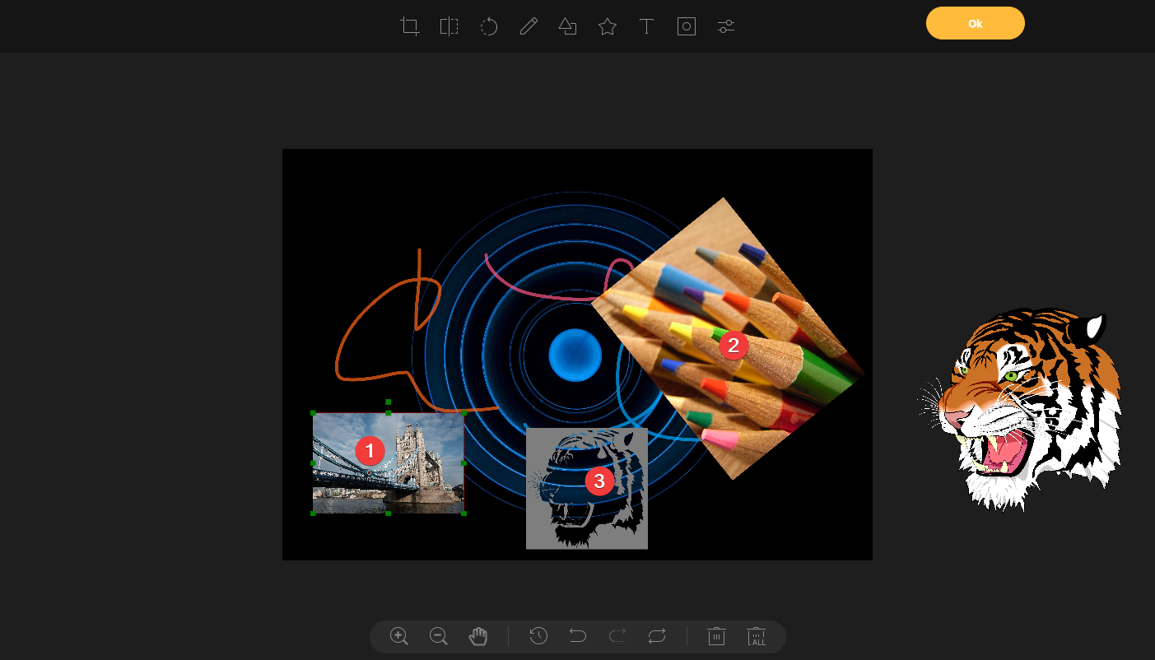Delete the selected object
This screenshot has width=1155, height=660.
(x=715, y=635)
